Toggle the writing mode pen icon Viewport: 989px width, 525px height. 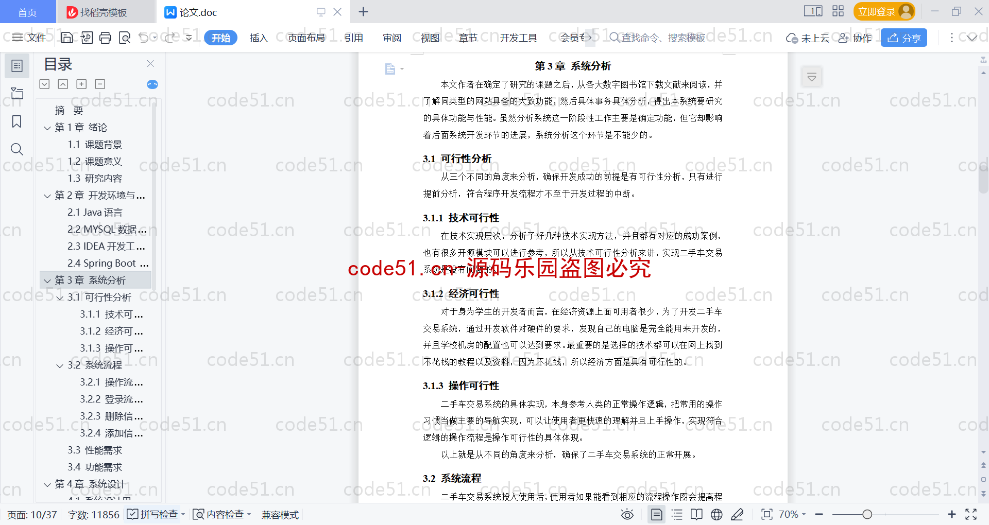tap(737, 514)
